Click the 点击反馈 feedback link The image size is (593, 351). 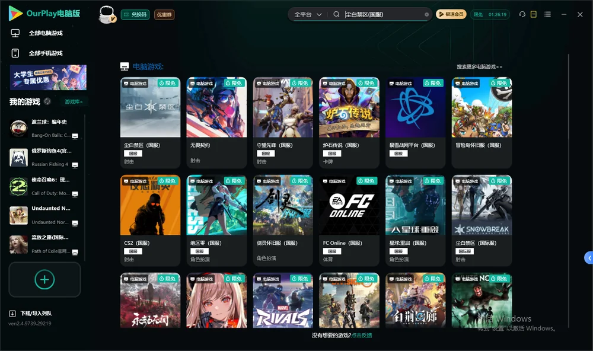[362, 335]
